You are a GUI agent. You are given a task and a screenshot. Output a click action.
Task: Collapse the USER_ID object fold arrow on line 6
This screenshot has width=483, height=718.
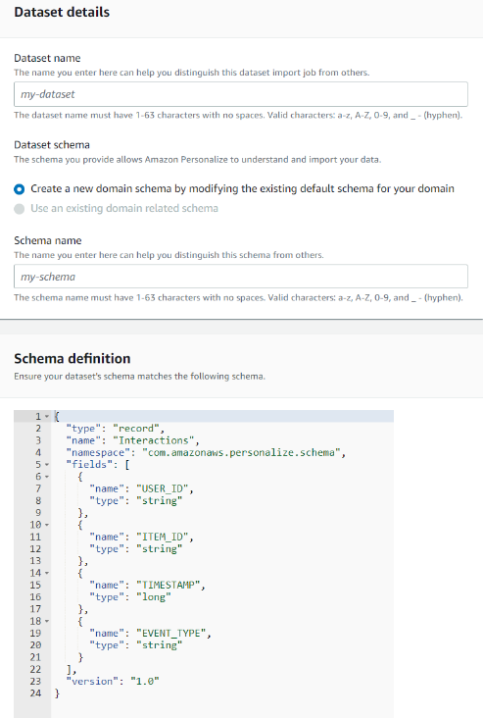pyautogui.click(x=47, y=477)
